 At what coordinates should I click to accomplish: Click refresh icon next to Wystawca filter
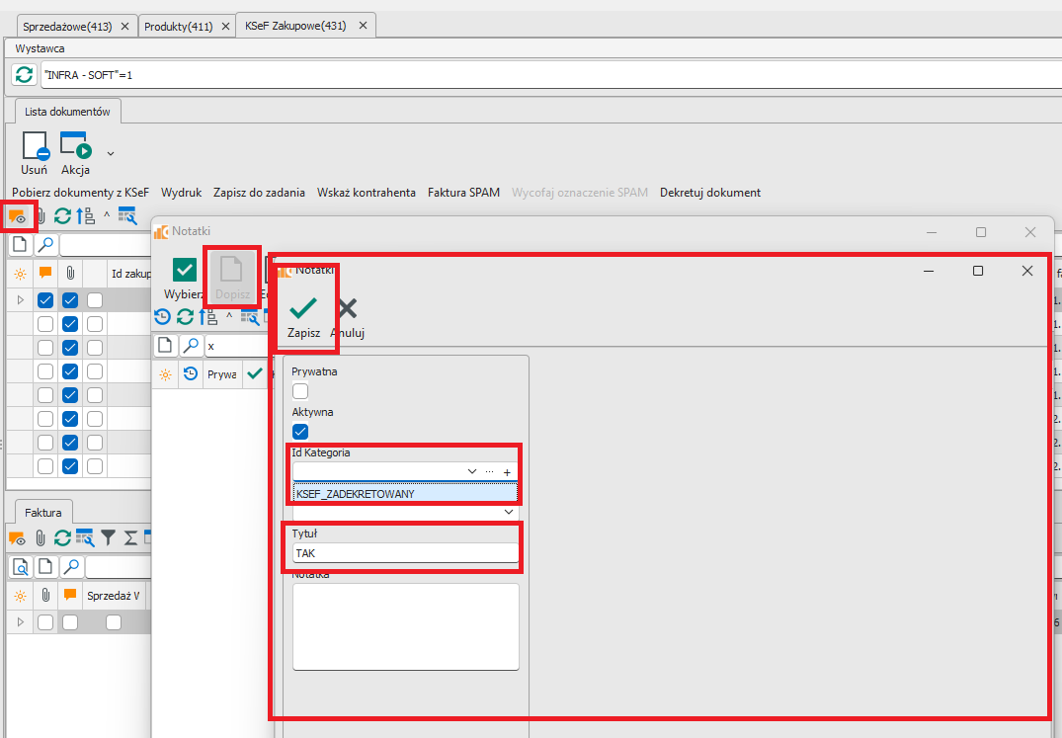click(x=25, y=74)
